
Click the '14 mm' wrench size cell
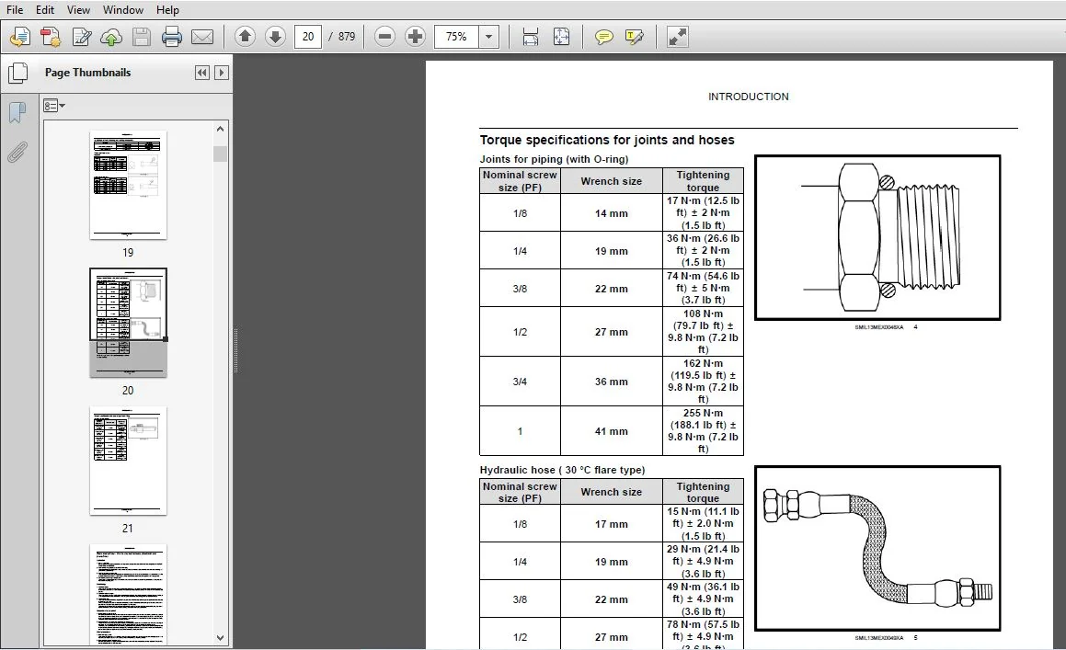[612, 213]
